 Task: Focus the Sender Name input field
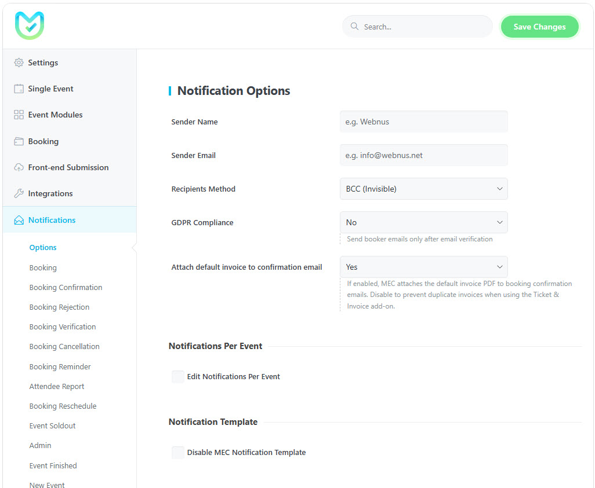pos(423,122)
